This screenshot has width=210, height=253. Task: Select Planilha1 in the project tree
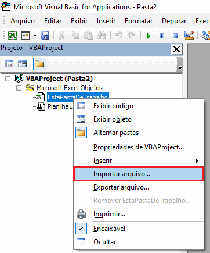(60, 106)
